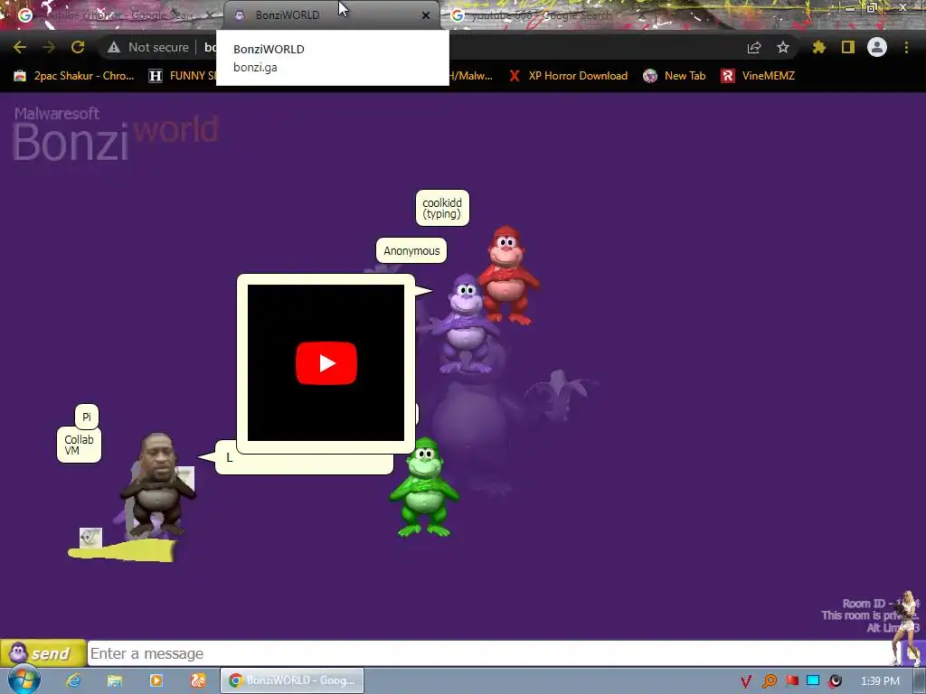Click the coolkidd (typing) name label
926x694 pixels.
[442, 208]
